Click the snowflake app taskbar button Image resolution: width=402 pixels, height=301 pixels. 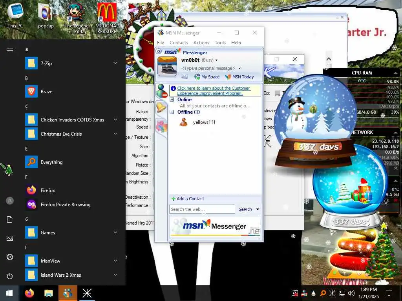click(87, 293)
